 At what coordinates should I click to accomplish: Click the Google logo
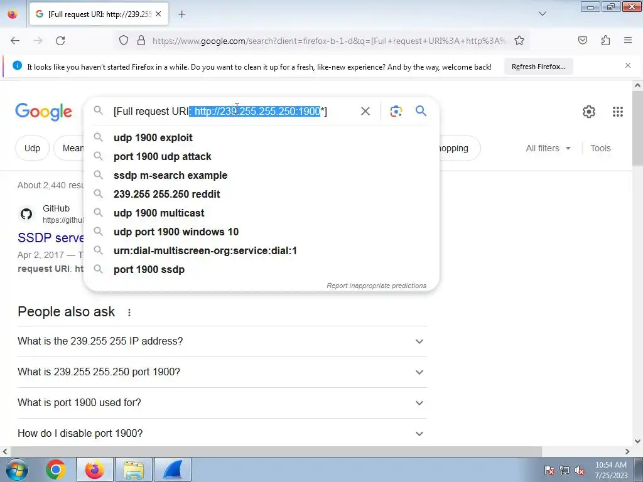coord(43,112)
